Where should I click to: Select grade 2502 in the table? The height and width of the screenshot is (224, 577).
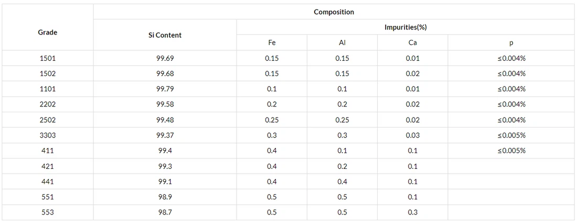click(48, 120)
